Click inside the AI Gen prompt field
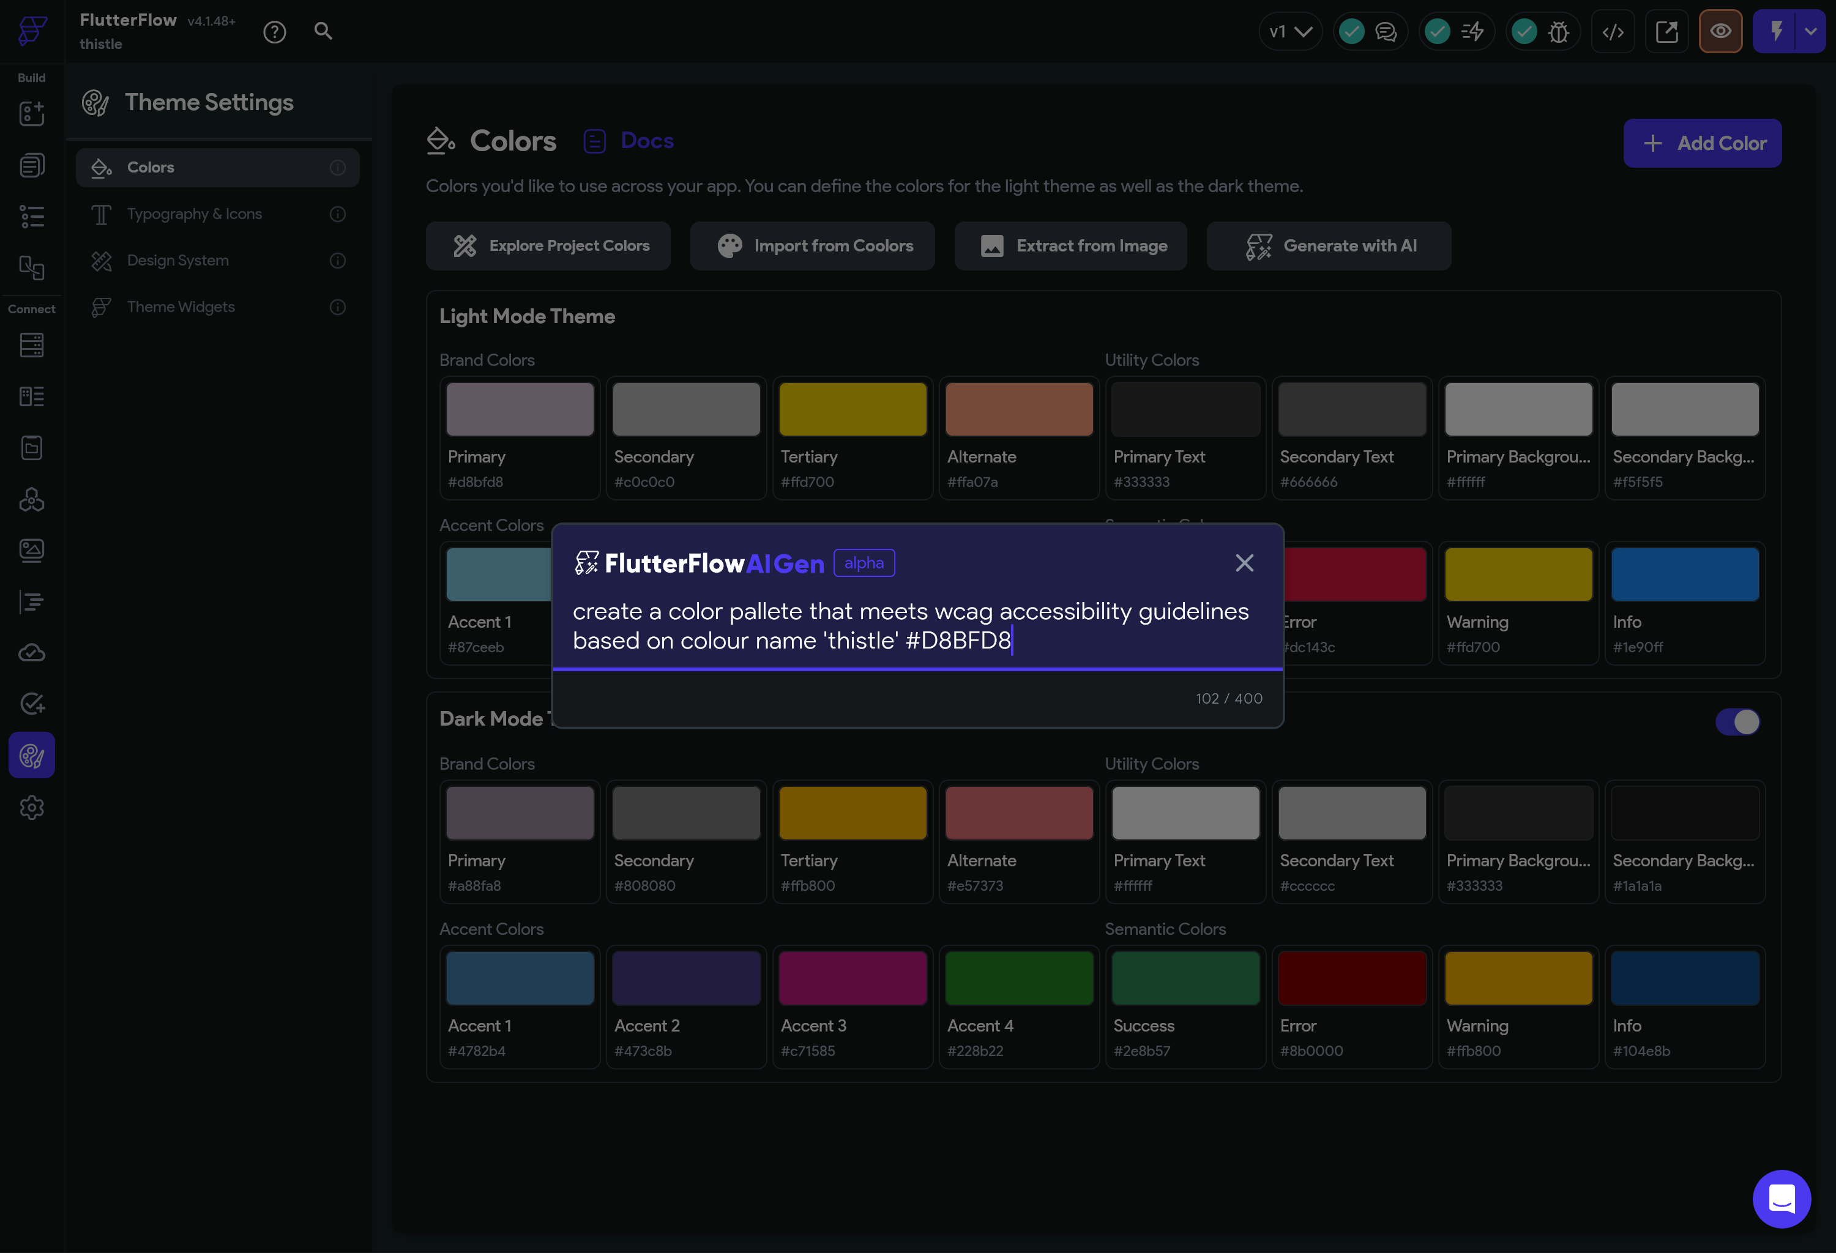 [x=916, y=625]
